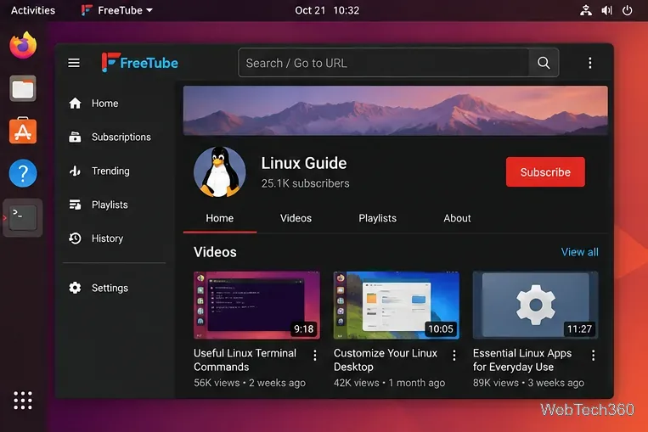Click the Linux Guide channel name
This screenshot has height=432, width=648.
[304, 163]
